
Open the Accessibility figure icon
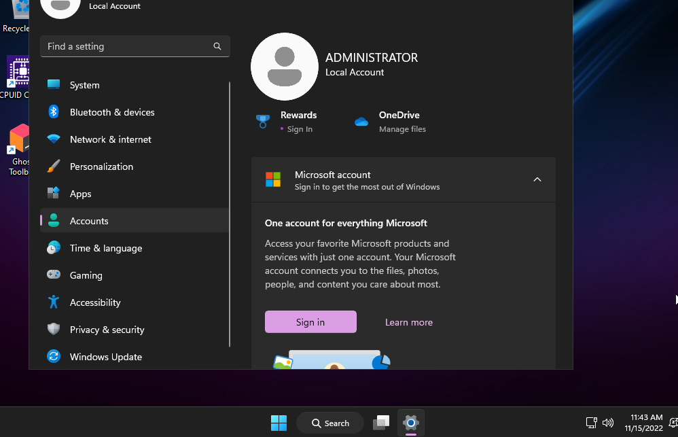(x=54, y=302)
